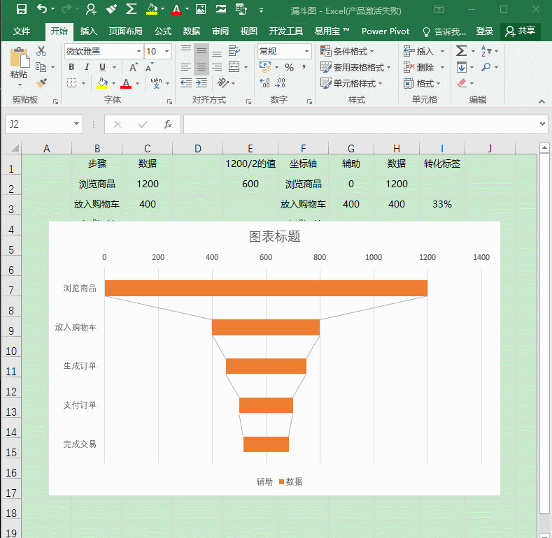This screenshot has height=538, width=552.
Task: Switch to the 页面布局 tab
Action: [126, 31]
